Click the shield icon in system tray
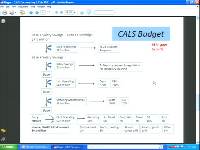This screenshot has height=150, width=200. (x=178, y=147)
